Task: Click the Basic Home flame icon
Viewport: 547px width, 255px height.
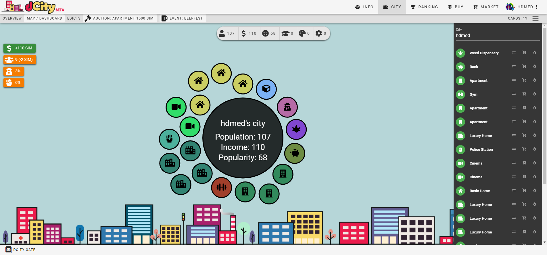Action: [x=535, y=190]
